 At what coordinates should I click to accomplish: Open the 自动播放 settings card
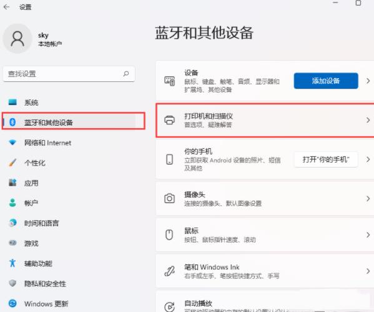coord(265,301)
